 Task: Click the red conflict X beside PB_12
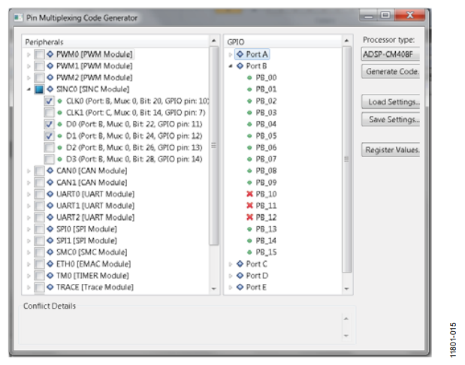tap(249, 217)
